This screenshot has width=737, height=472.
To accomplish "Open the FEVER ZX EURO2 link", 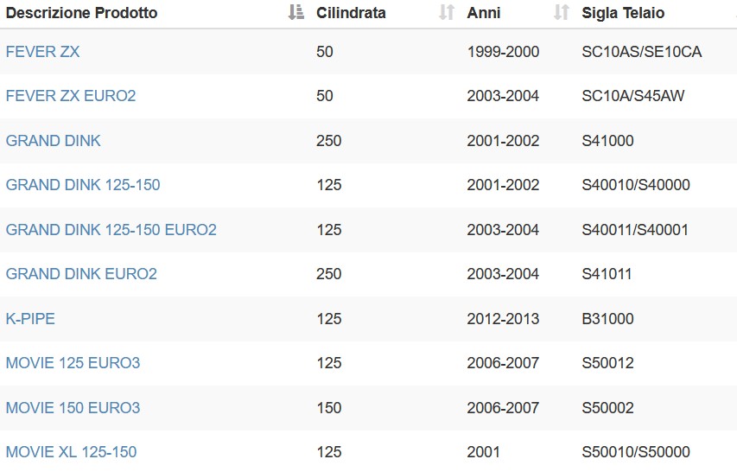I will click(71, 96).
